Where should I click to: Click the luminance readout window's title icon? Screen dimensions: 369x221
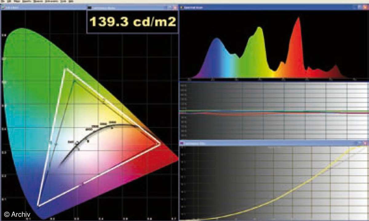[90, 7]
